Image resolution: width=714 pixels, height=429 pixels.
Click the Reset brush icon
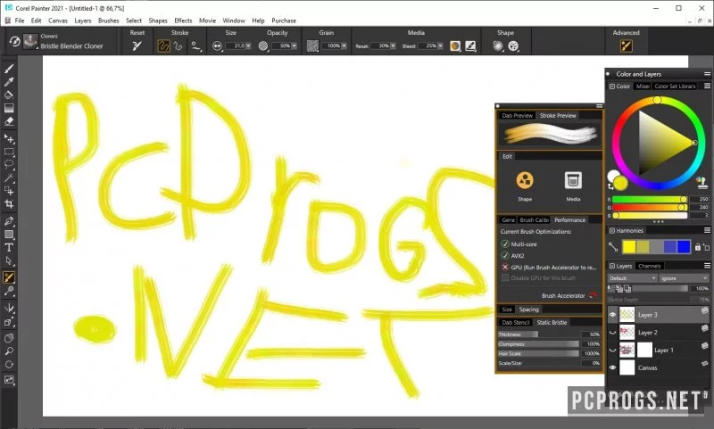137,46
